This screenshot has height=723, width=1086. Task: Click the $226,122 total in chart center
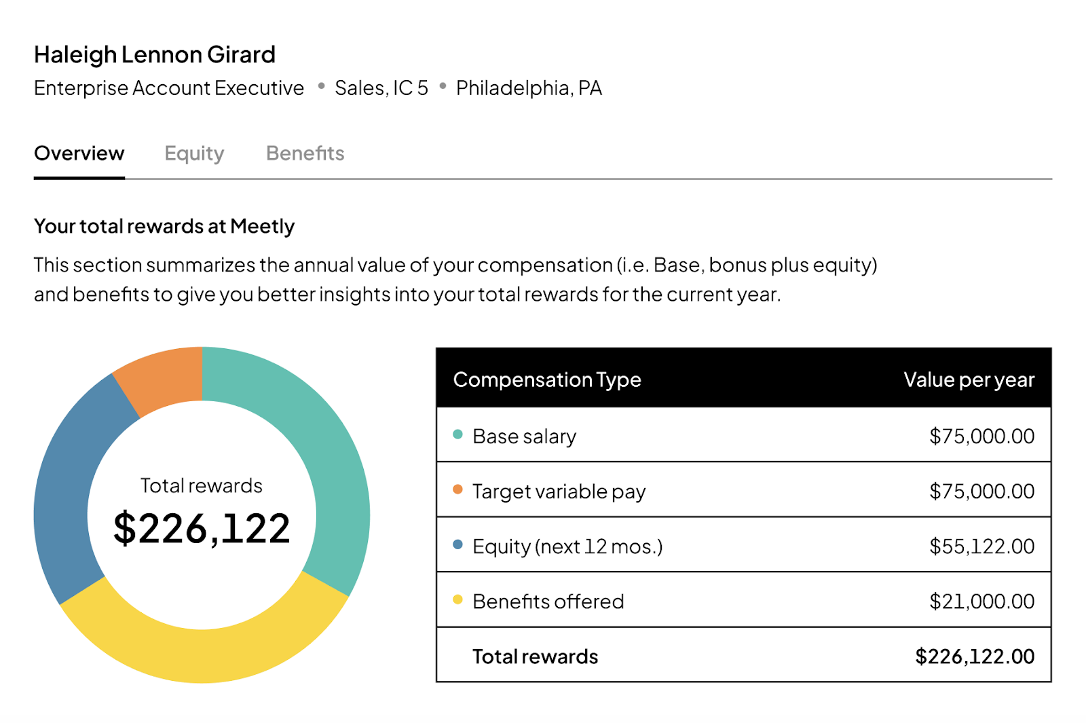(202, 528)
